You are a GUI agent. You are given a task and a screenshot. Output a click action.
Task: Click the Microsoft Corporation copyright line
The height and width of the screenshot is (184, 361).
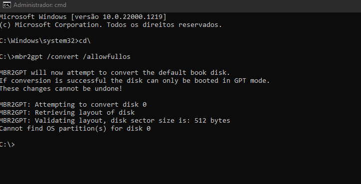click(x=111, y=25)
